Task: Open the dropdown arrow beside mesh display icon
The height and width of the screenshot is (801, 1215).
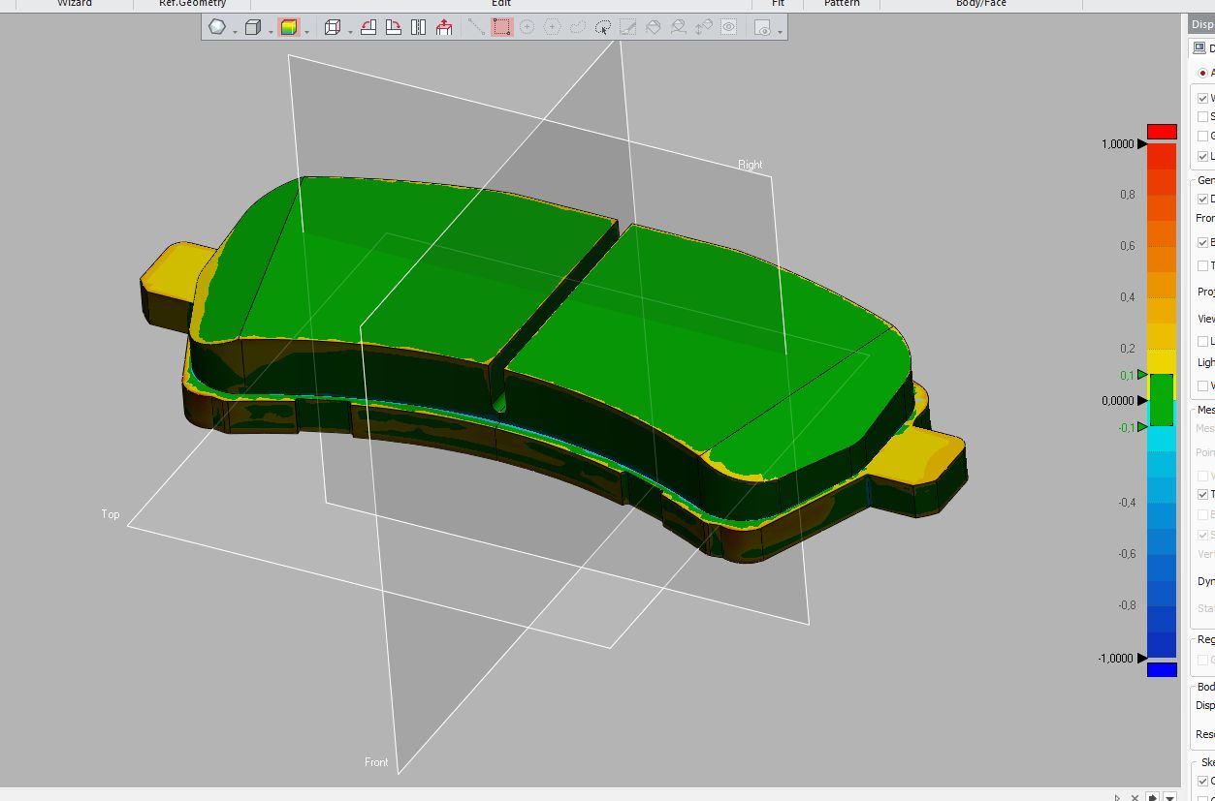Action: point(235,31)
